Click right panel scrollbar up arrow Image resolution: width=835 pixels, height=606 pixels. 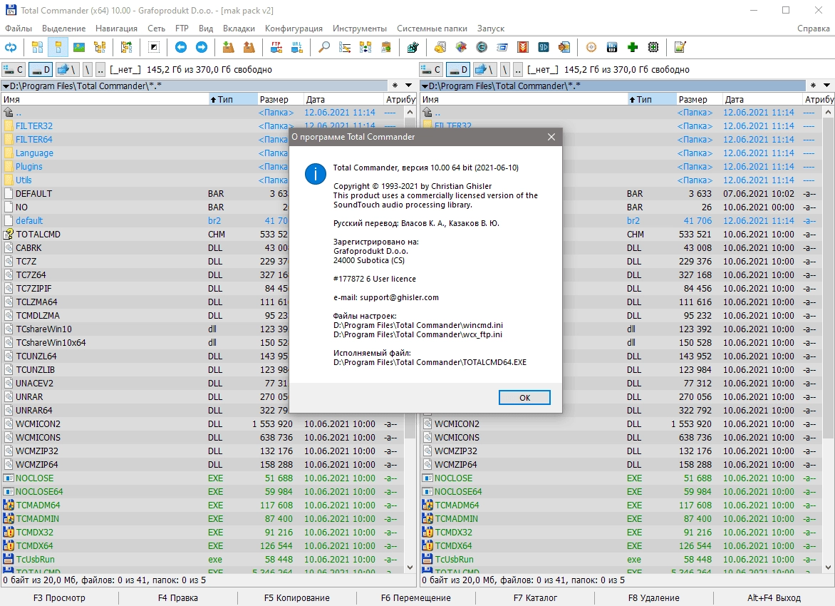point(828,113)
